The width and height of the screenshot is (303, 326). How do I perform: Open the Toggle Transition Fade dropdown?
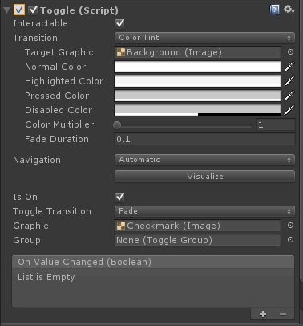click(204, 211)
